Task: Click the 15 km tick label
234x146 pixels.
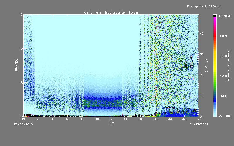Action: [x=21, y=15]
